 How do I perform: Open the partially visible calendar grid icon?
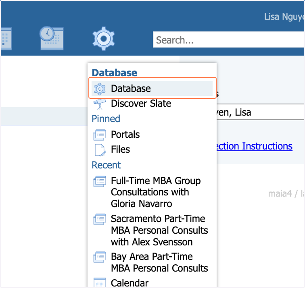point(6,38)
